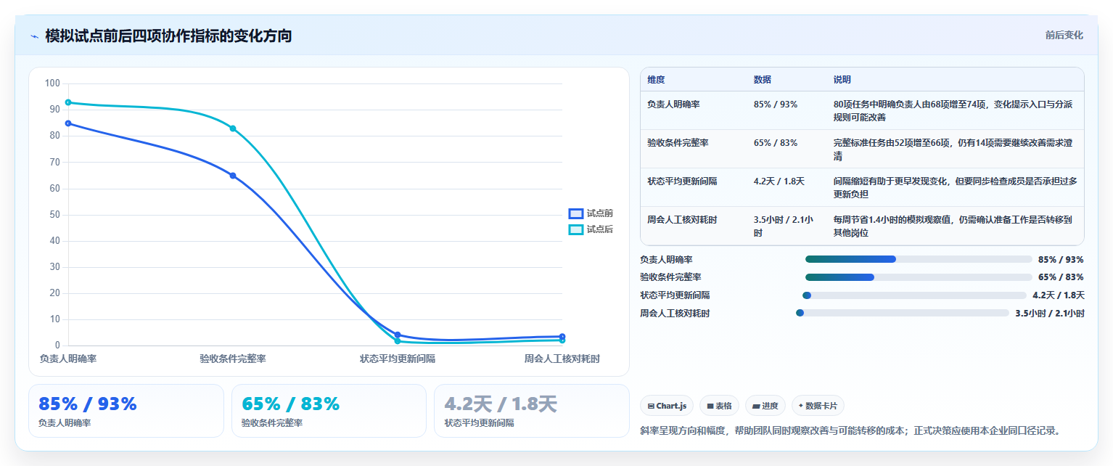
Task: Select the 表格 chip
Action: [x=719, y=406]
